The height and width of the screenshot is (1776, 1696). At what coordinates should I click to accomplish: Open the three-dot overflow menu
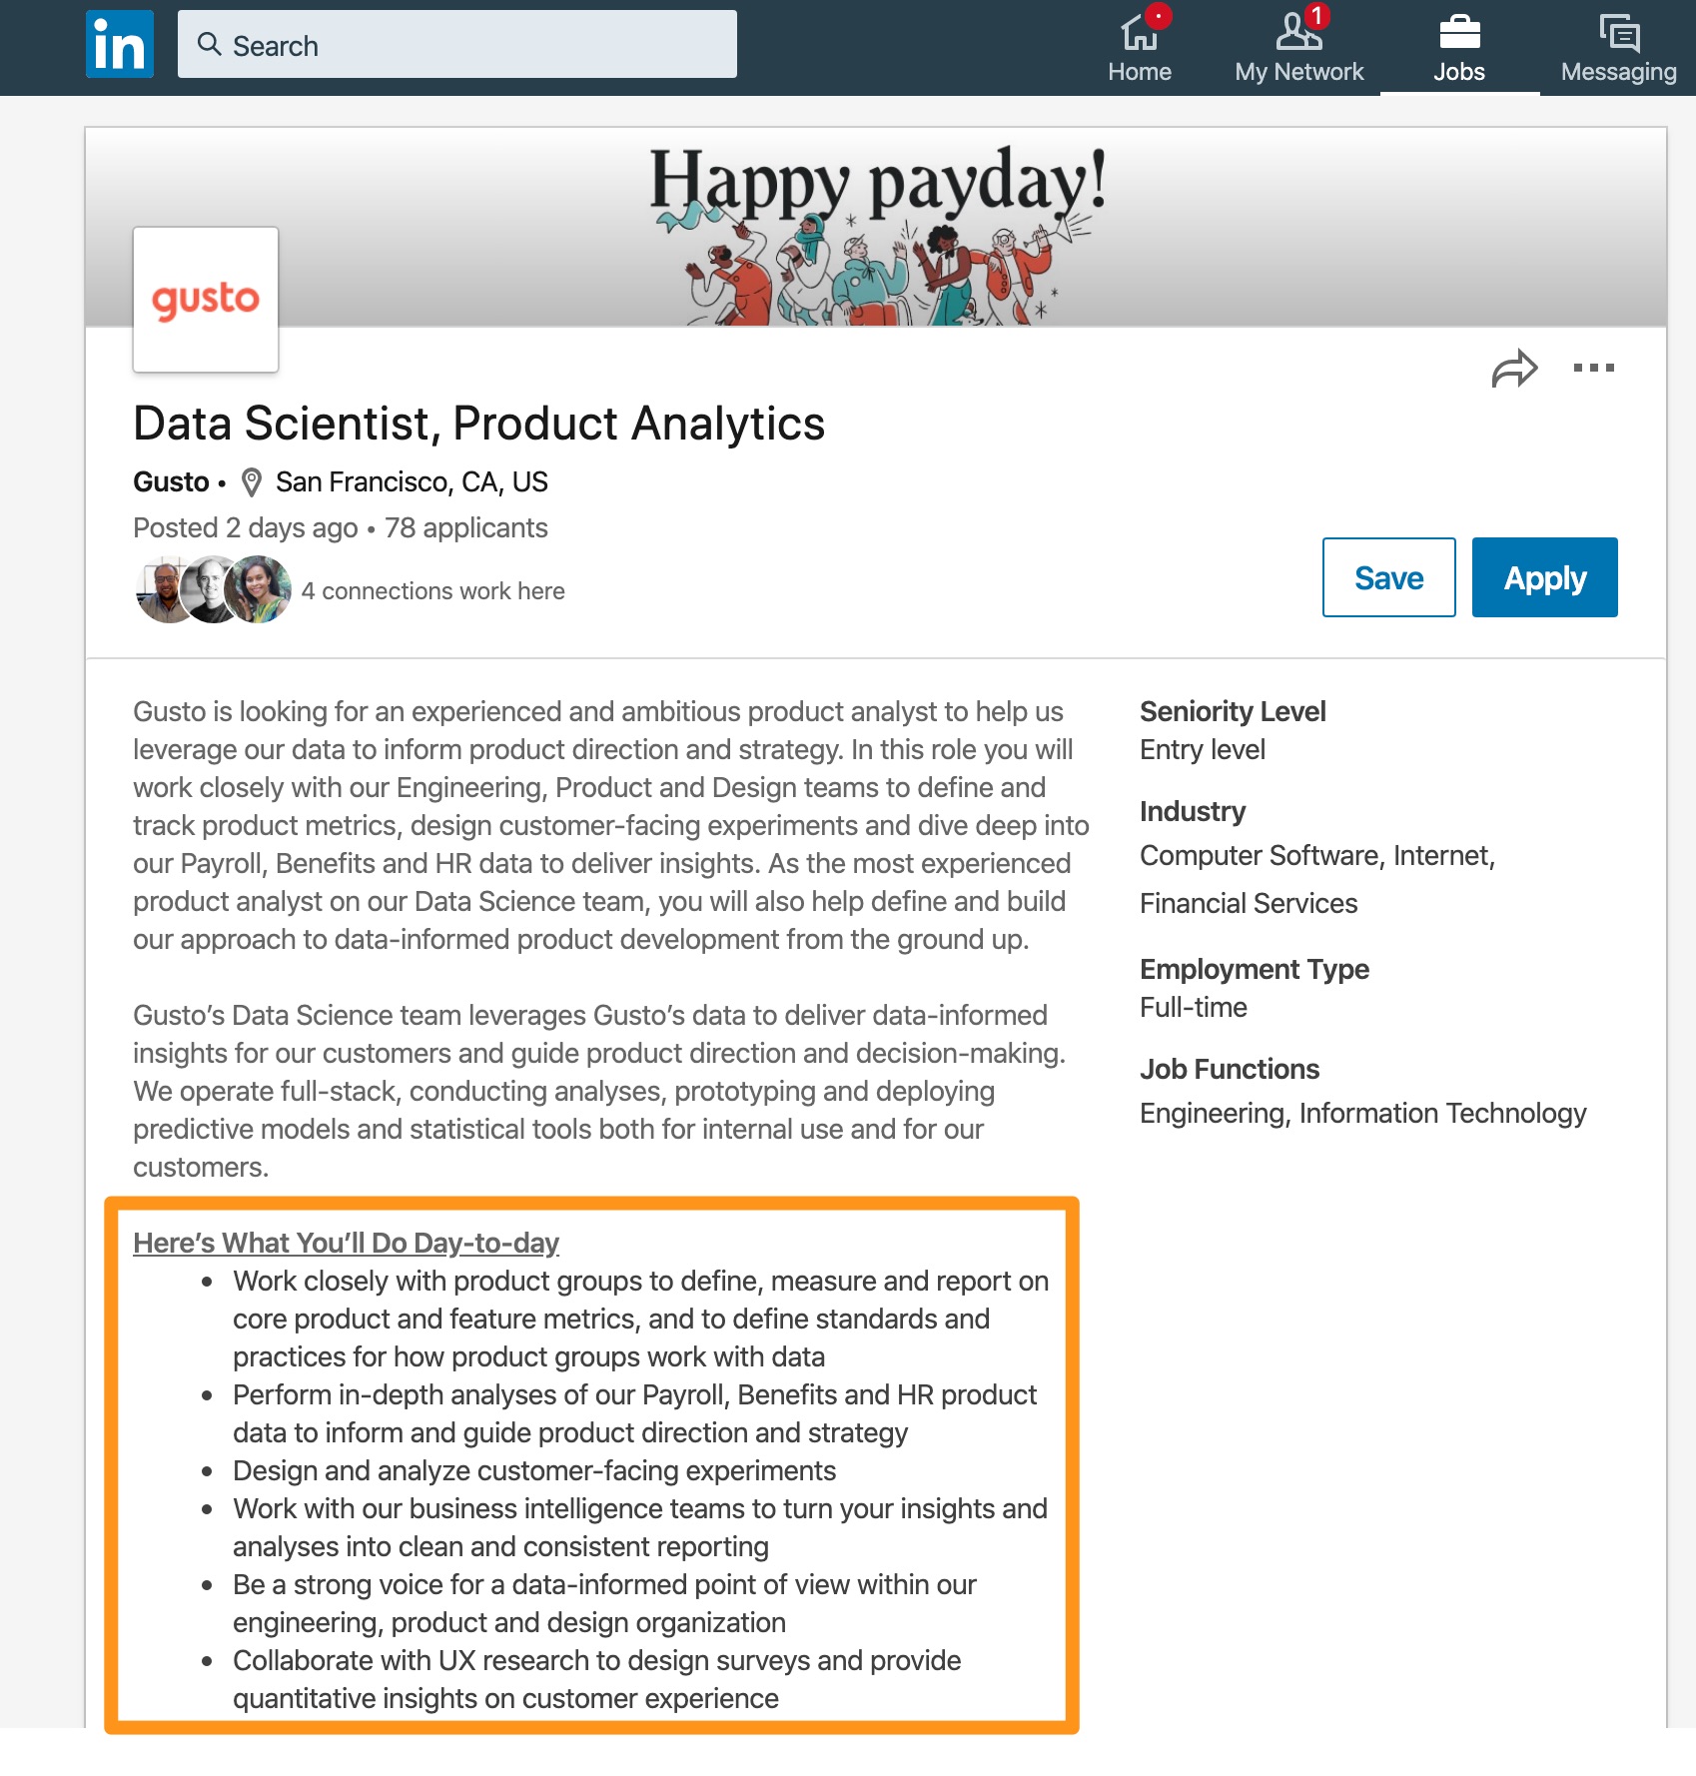click(1595, 368)
